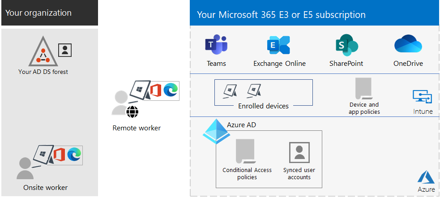The image size is (440, 198).
Task: Click the onsite worker's Windows device icon
Action: pyautogui.click(x=43, y=155)
